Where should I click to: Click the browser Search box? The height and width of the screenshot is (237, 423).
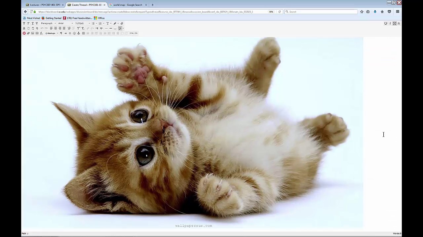tap(321, 12)
